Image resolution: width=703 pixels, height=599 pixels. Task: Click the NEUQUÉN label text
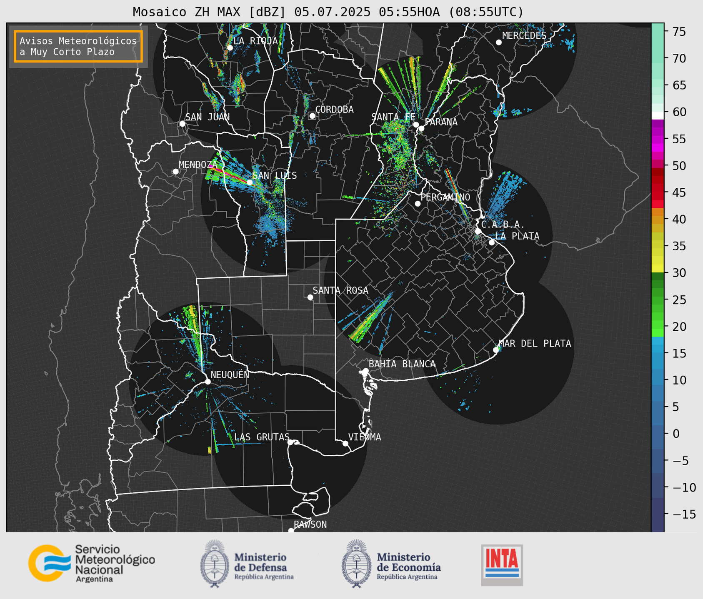coord(230,374)
